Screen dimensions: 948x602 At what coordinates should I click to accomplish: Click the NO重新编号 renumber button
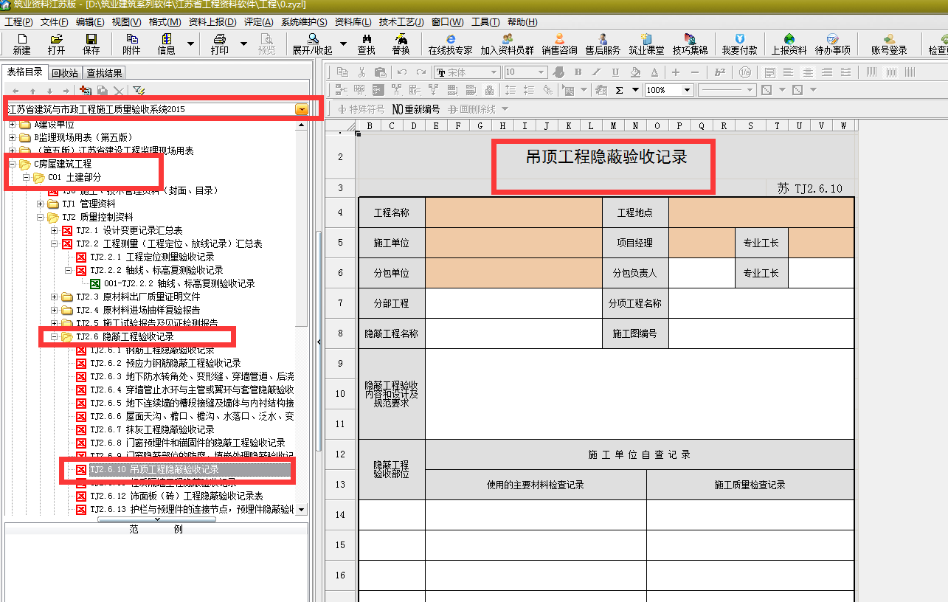click(416, 109)
